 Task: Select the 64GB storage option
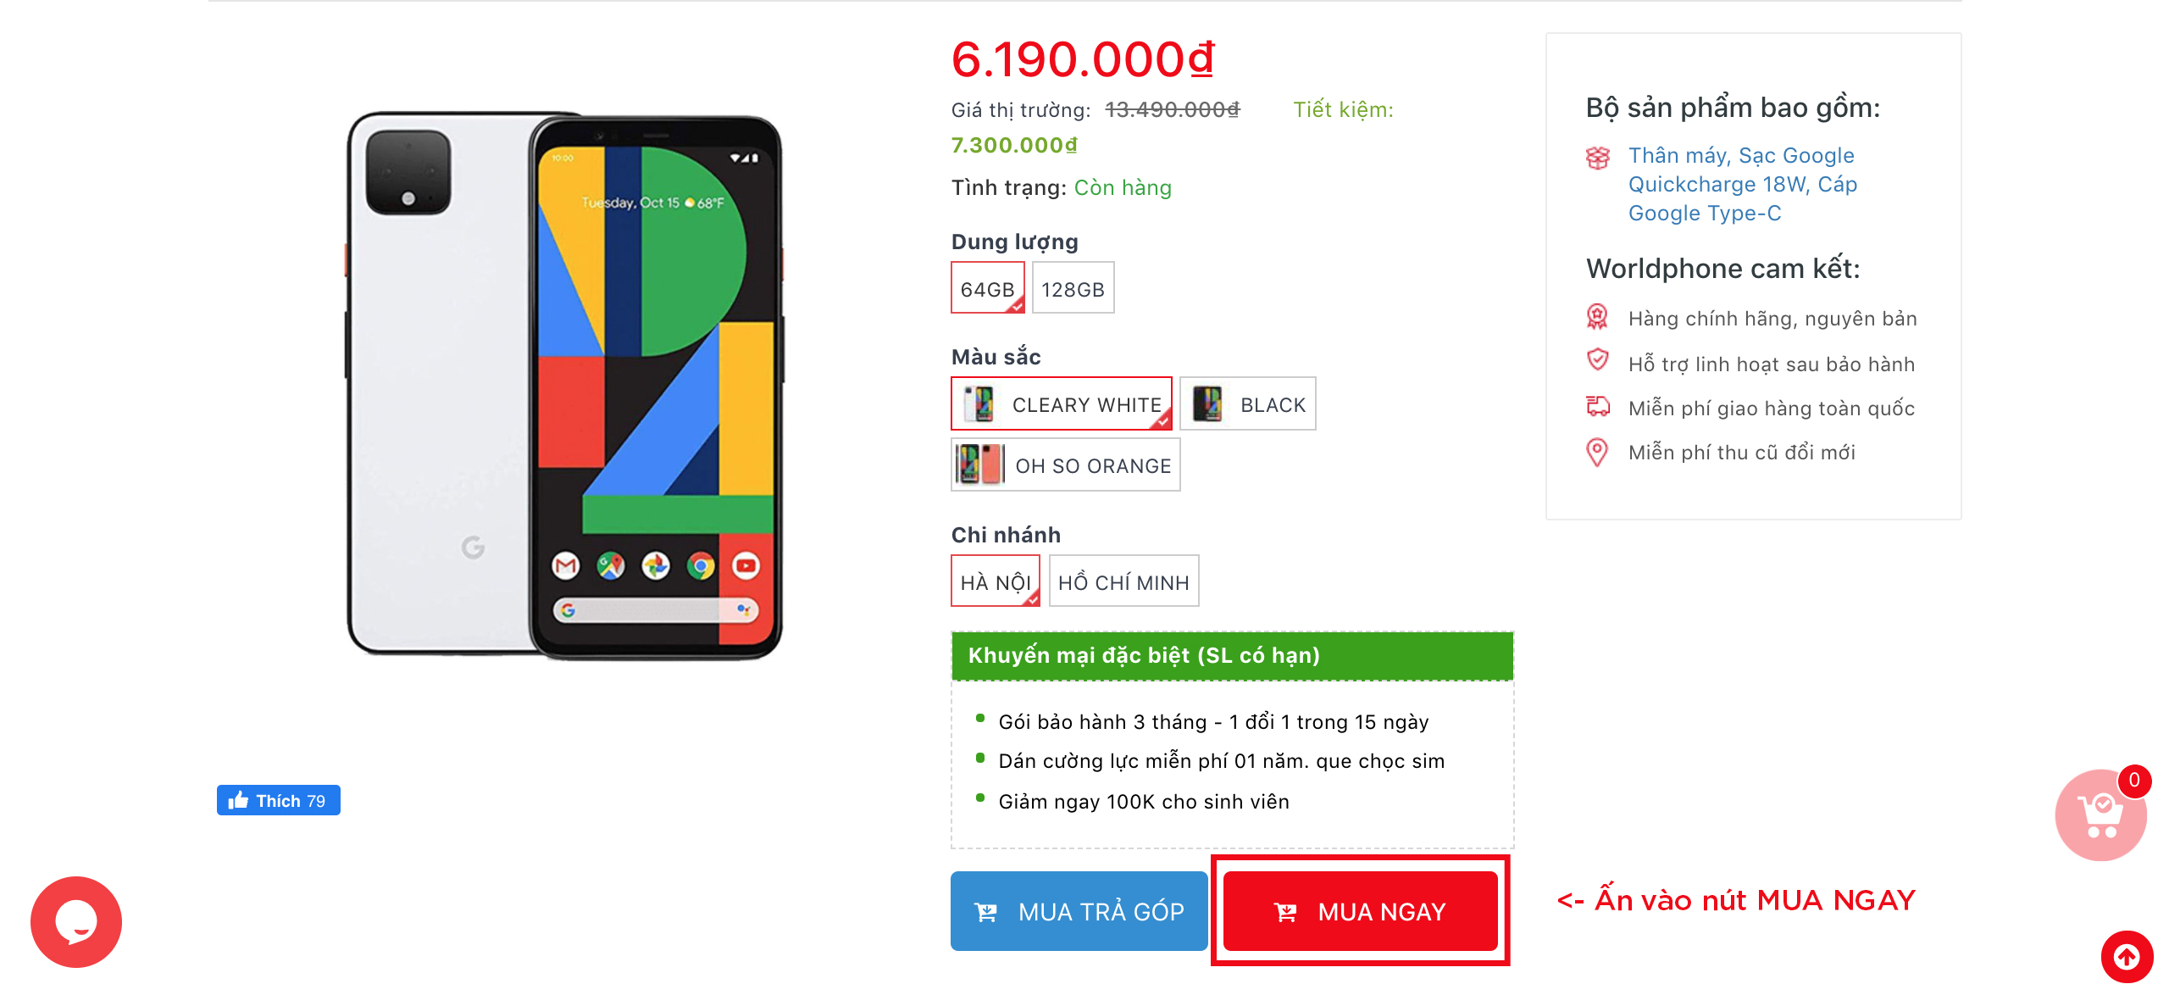[x=987, y=288]
